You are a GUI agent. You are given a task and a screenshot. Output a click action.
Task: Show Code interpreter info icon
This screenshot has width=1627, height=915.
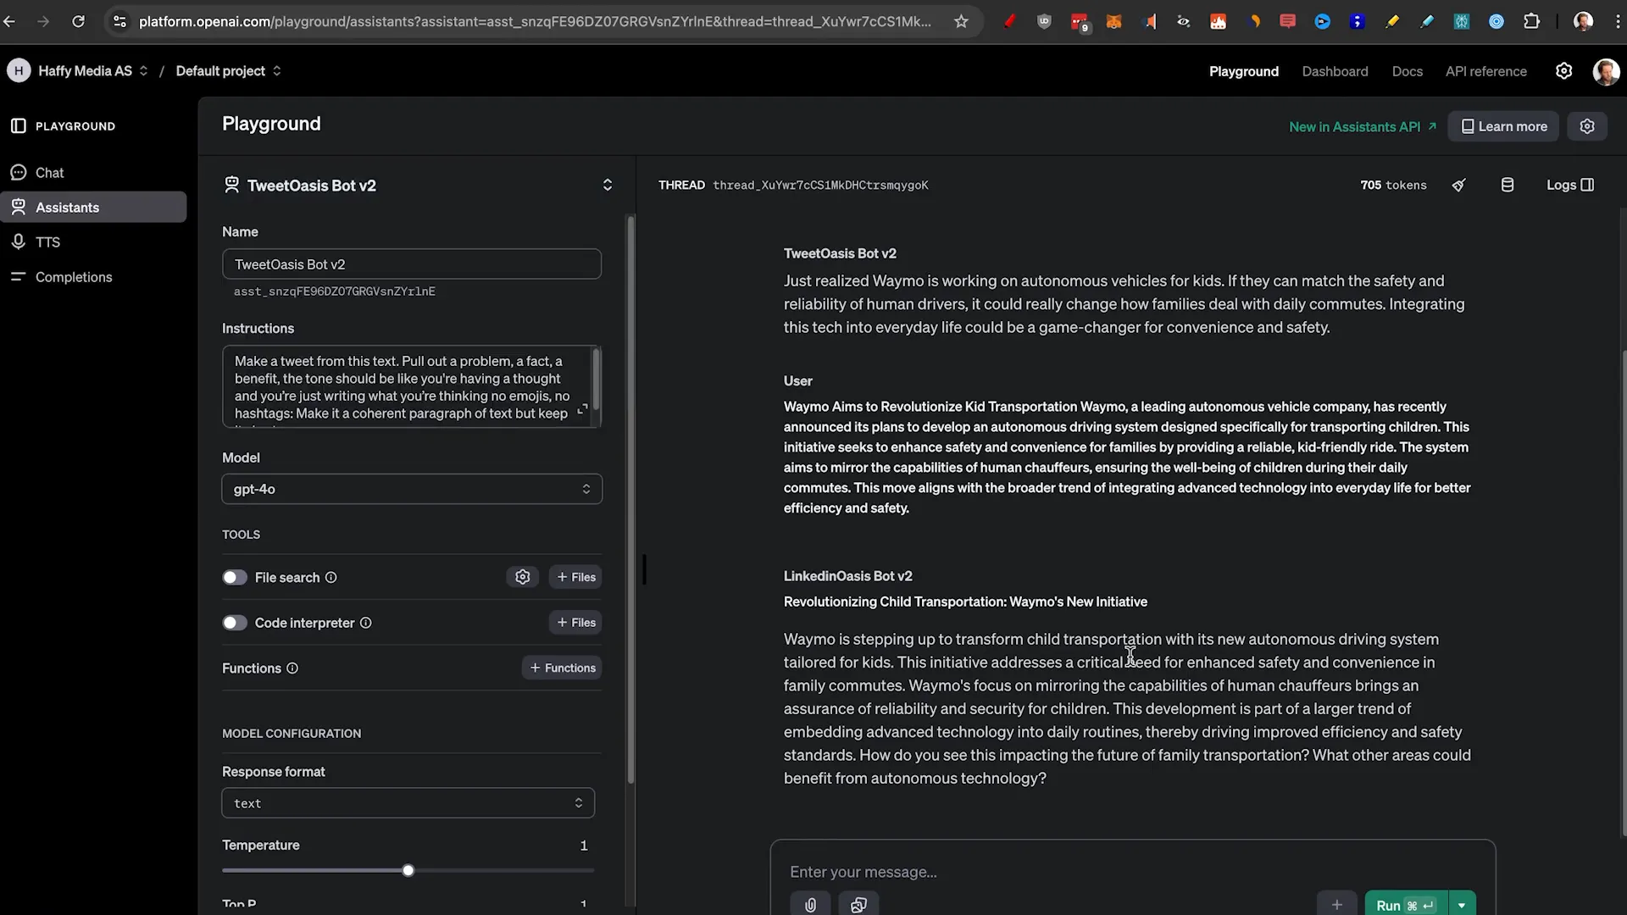(366, 623)
